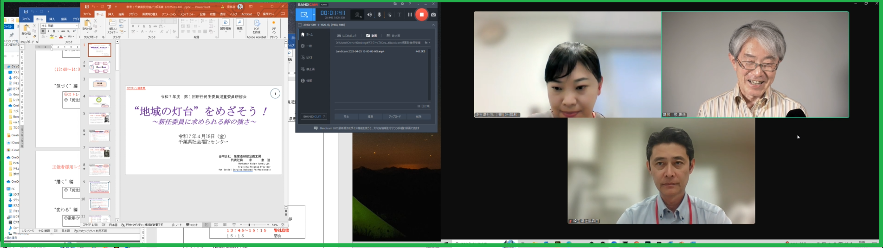Click Word Save icon
The height and width of the screenshot is (248, 883).
(26, 11)
